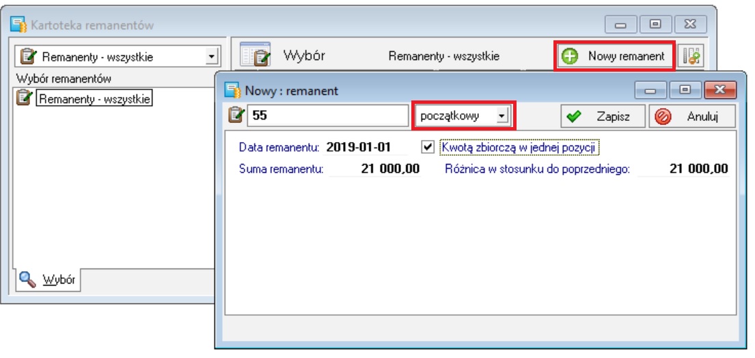The image size is (755, 358).
Task: Click the green plus Nowy remanent icon
Action: click(570, 56)
